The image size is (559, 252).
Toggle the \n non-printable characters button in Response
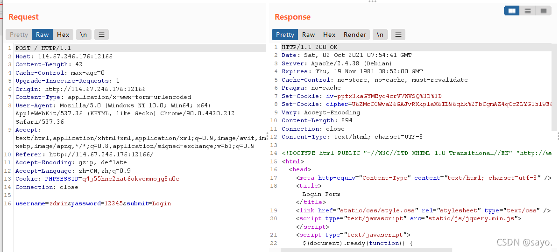click(380, 35)
